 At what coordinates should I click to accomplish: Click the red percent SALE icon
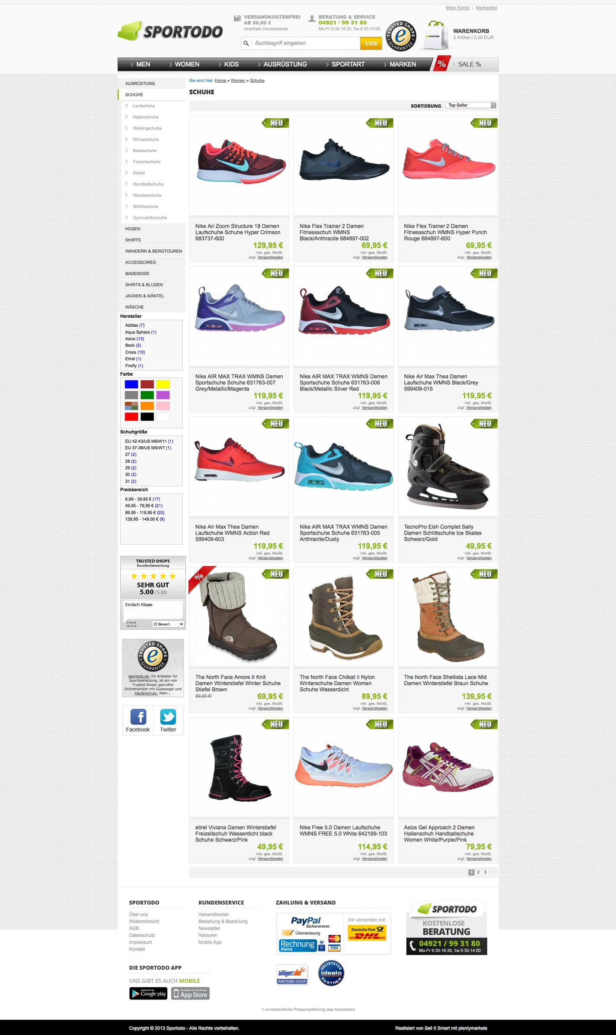pos(441,64)
